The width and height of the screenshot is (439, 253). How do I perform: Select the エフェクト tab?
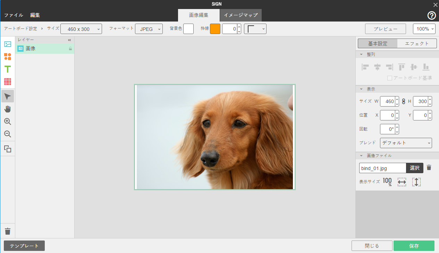tap(417, 43)
